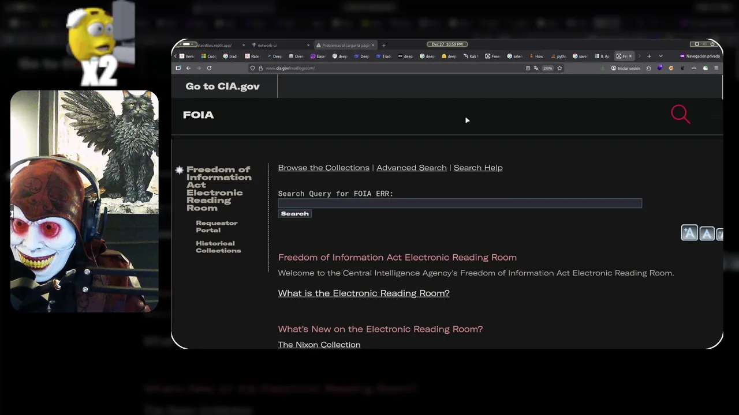Click the Dec 27 10:59 PM clock
Image resolution: width=739 pixels, height=415 pixels.
click(x=447, y=44)
